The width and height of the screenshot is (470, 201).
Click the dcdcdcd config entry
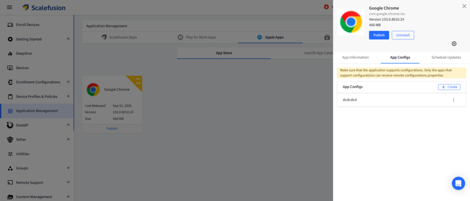coord(349,100)
